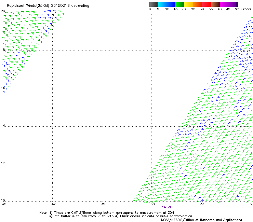Viewport: 253px width, 222px height.
Task: Click the 'Note: 1) Times are GMT' line
Action: pos(106,213)
